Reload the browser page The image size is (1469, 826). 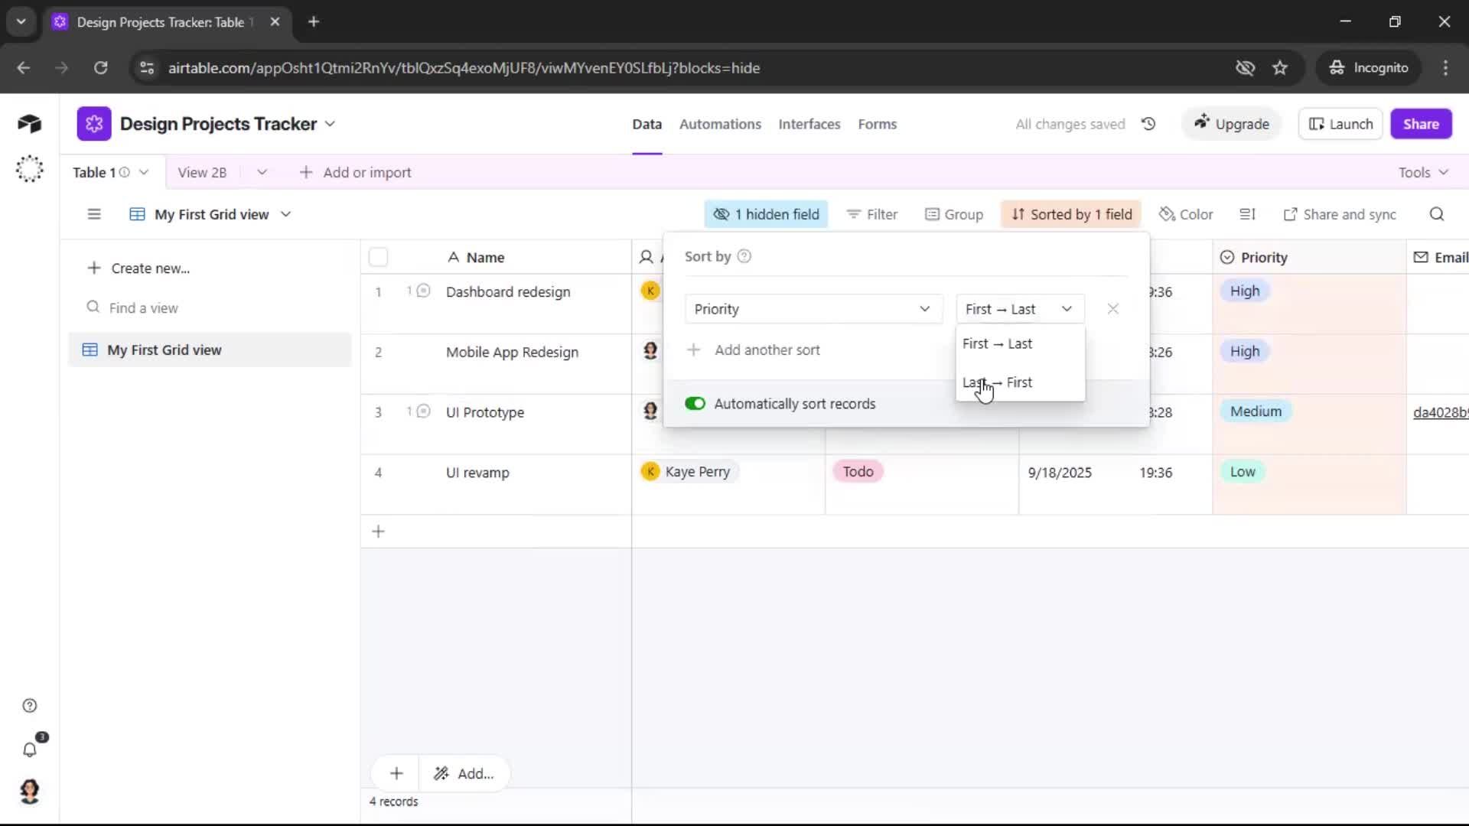[x=100, y=68]
